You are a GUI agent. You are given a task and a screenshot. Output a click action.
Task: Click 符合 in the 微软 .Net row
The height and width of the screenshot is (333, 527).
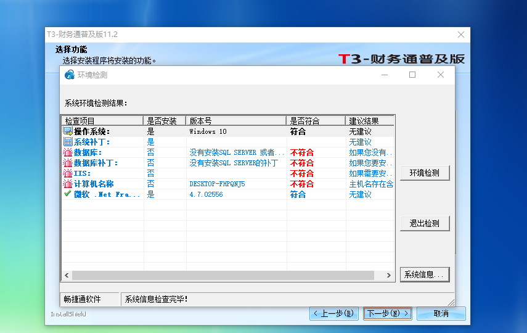(x=298, y=194)
